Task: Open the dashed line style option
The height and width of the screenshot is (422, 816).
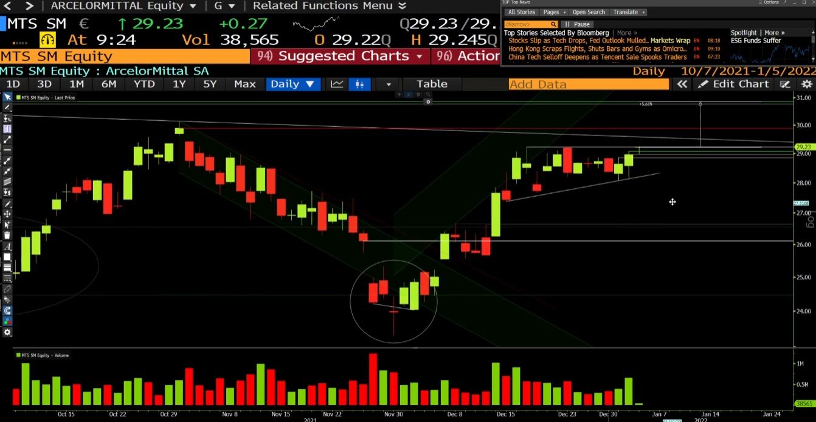Action: pos(7,277)
